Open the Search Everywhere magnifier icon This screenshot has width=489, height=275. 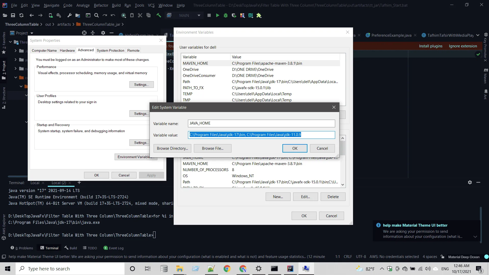(x=96, y=16)
